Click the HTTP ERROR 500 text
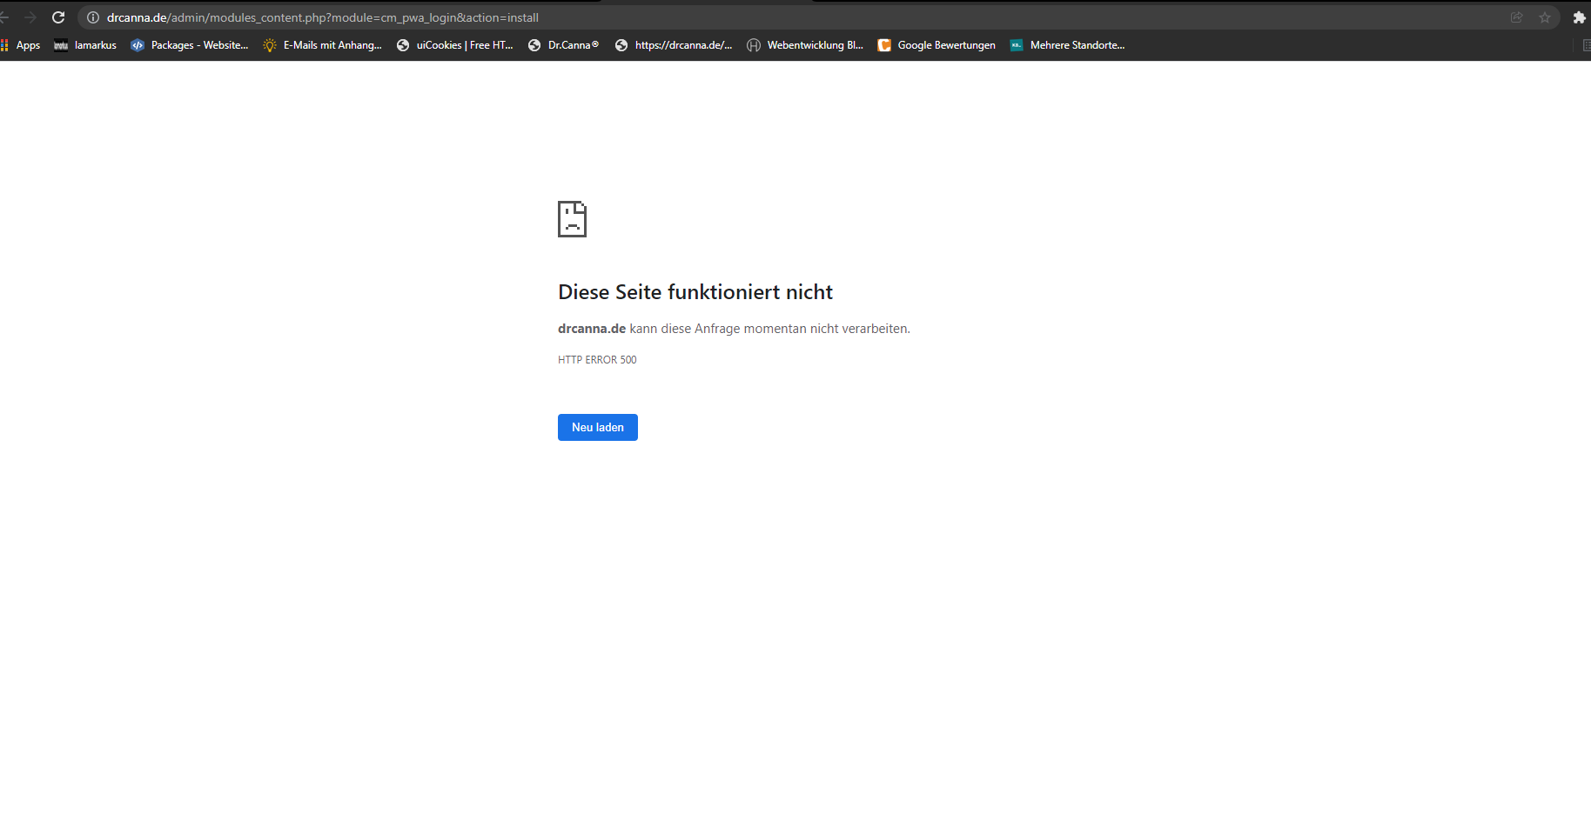This screenshot has width=1591, height=820. [597, 360]
